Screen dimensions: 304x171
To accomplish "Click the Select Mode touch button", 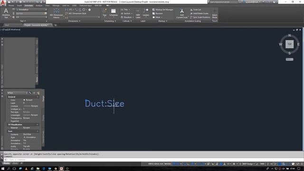I will pyautogui.click(x=214, y=13).
